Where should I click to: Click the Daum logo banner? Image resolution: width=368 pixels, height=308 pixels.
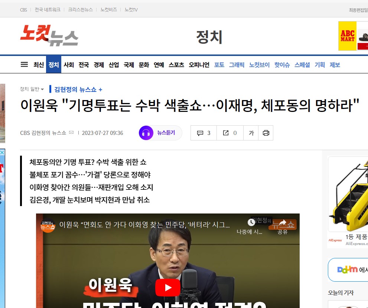tap(348, 269)
